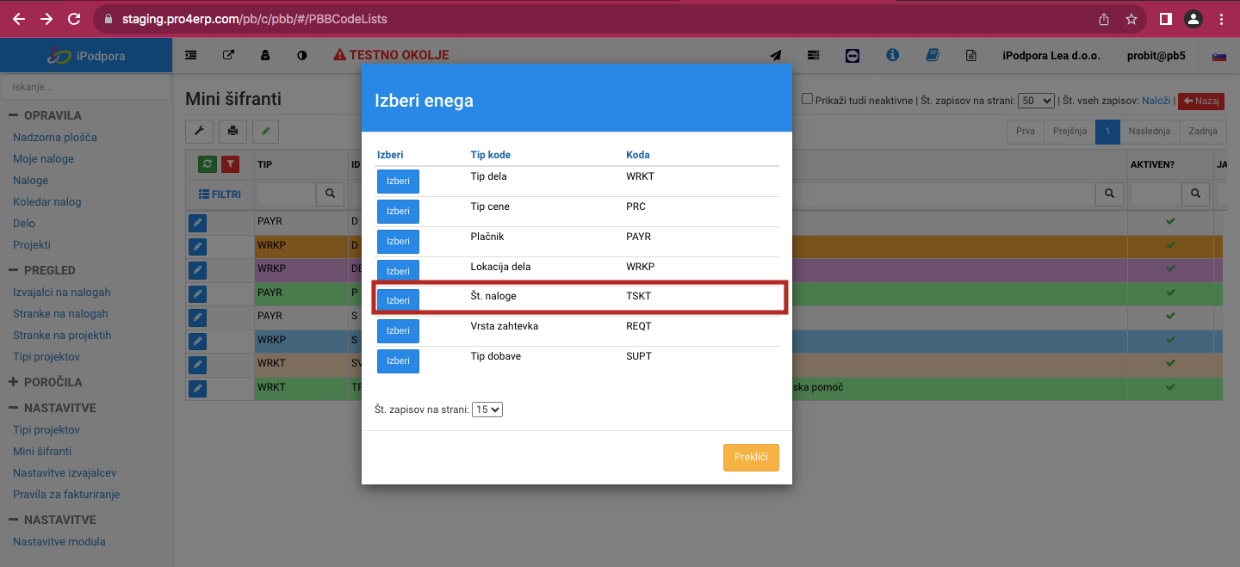
Task: Open the blue book manual icon
Action: (932, 55)
